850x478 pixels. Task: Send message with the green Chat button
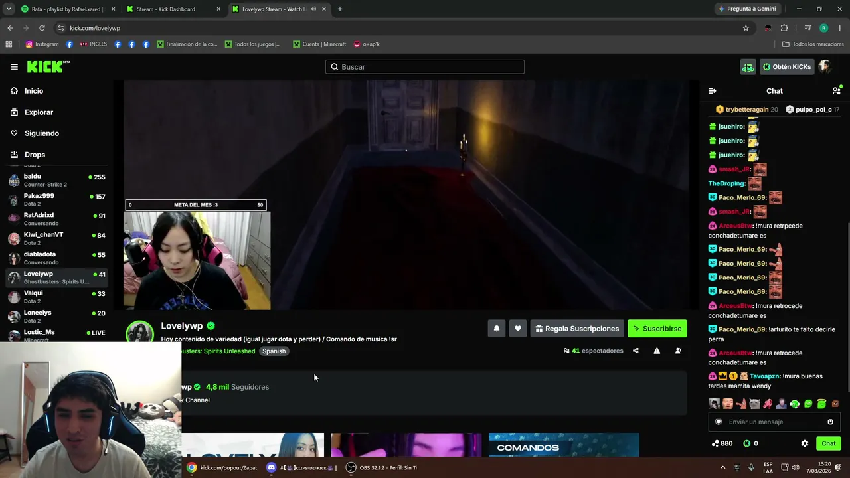click(x=829, y=443)
